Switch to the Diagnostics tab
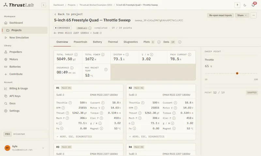The height and width of the screenshot is (156, 261). point(131,42)
